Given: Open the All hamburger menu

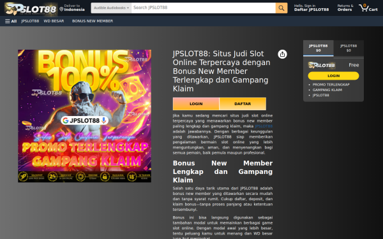Looking at the screenshot, I should click(x=11, y=21).
